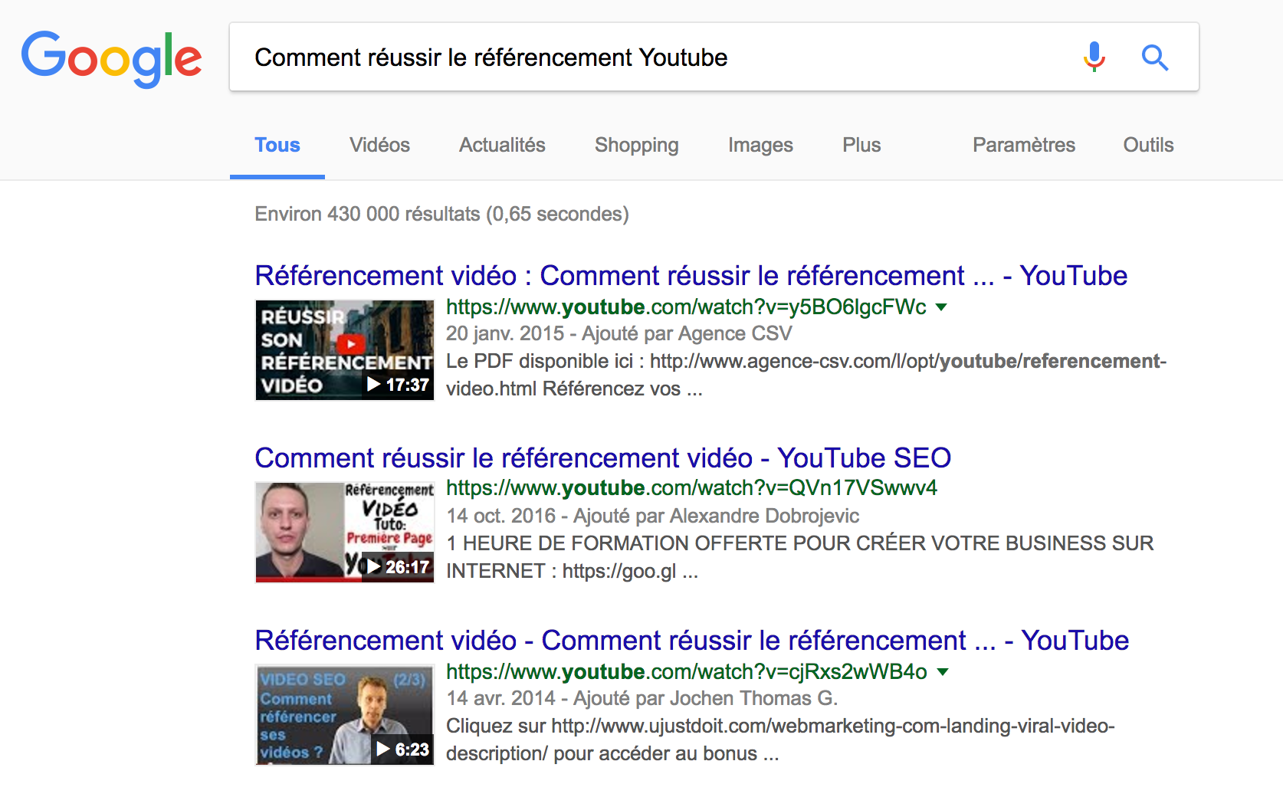Play the 6:23 VIDEO SEO thumbnail
The image size is (1283, 797).
coord(344,714)
